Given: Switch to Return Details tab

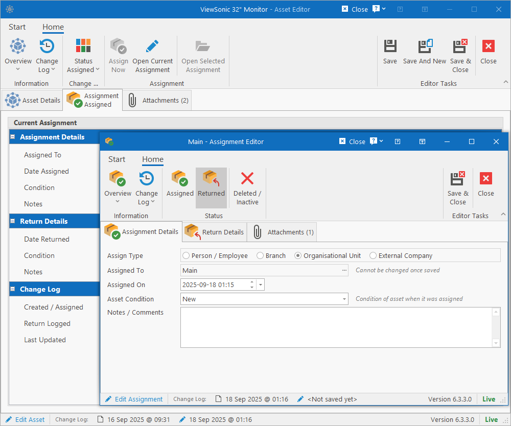Looking at the screenshot, I should [x=215, y=232].
